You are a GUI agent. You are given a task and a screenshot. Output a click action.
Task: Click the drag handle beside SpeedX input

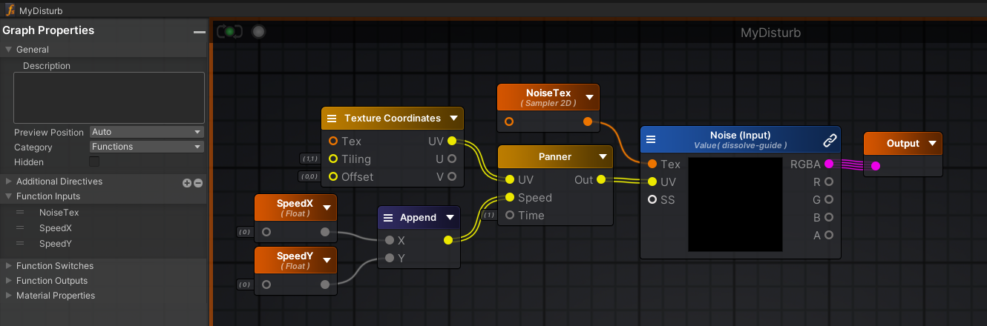21,227
